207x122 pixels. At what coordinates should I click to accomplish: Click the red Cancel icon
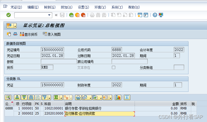[x=83, y=15]
